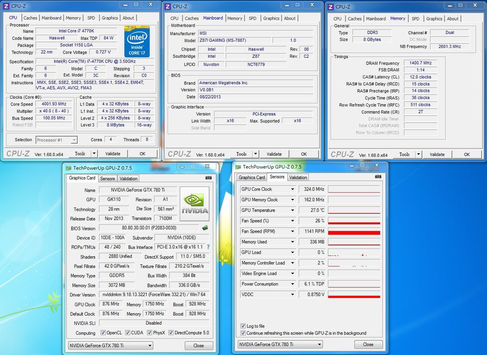Click Close button in GPU-Z Graphics Card window

coord(199,345)
